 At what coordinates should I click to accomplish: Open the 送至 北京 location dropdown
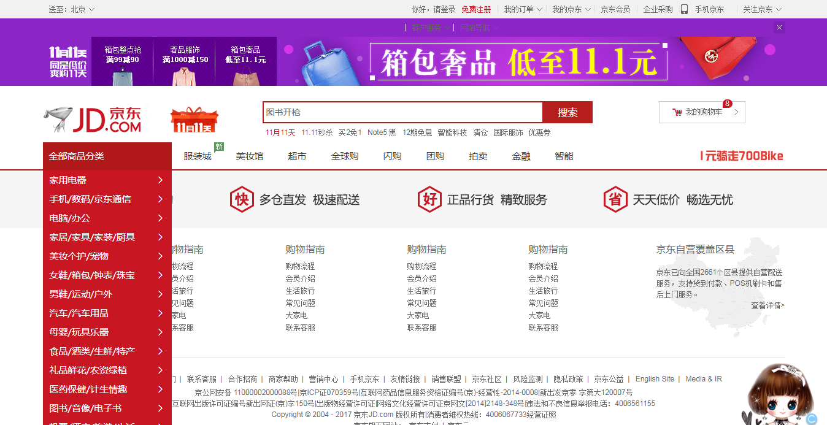tap(72, 9)
